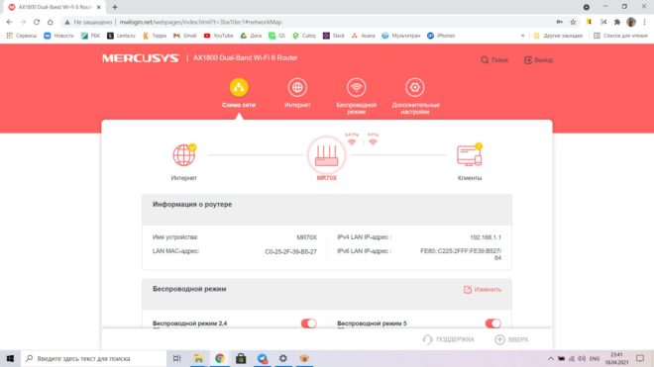
Task: Open File Explorer from the taskbar
Action: click(198, 358)
